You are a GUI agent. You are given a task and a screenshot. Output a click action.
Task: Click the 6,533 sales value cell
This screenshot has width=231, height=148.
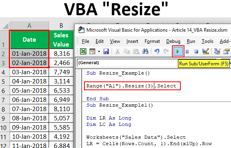click(61, 91)
